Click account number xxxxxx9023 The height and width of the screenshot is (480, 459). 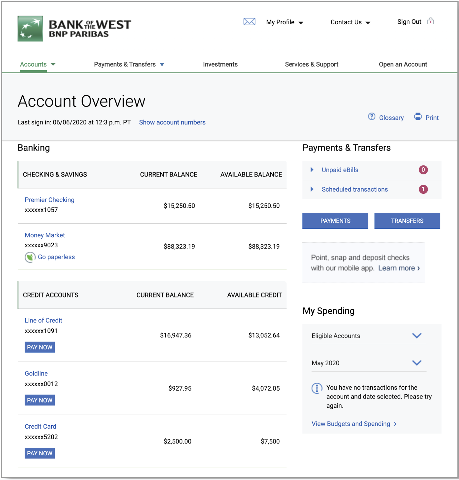click(x=41, y=245)
